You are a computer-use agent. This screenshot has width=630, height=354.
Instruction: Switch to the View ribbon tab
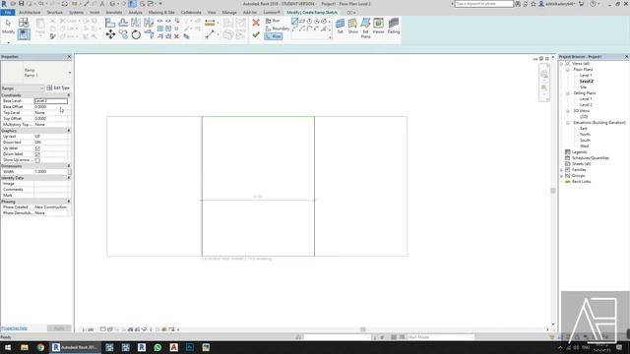tap(212, 13)
